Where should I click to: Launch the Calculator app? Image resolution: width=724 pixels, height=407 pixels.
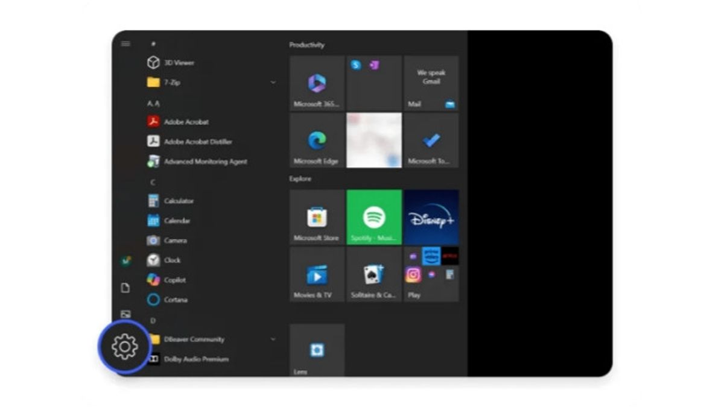point(171,201)
